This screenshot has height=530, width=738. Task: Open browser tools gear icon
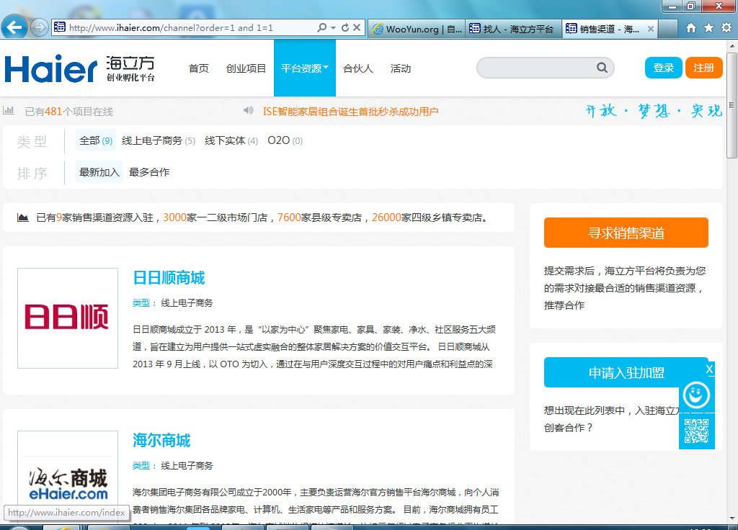click(726, 28)
